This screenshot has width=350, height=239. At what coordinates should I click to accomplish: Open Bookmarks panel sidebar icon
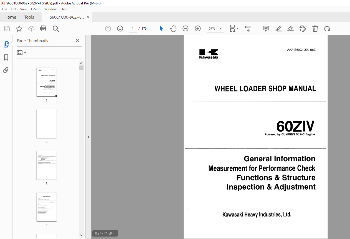6,57
